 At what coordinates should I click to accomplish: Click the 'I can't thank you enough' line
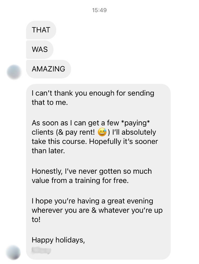[93, 93]
